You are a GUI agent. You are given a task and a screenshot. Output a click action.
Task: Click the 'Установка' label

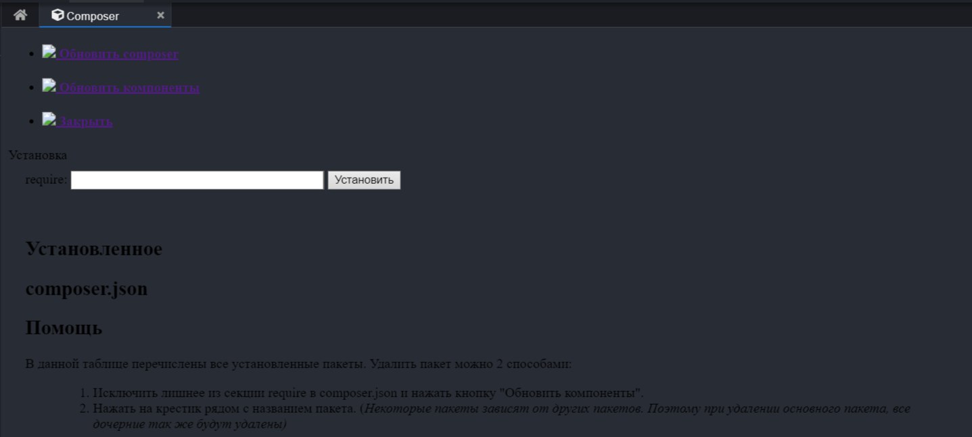[38, 155]
